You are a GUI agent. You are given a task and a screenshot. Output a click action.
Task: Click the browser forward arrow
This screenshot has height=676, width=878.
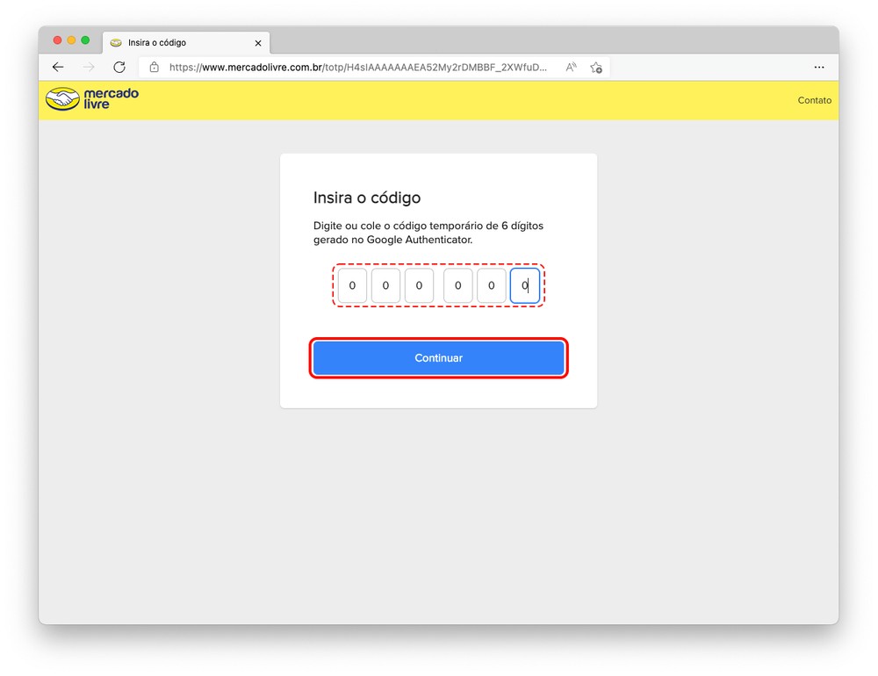[x=89, y=68]
